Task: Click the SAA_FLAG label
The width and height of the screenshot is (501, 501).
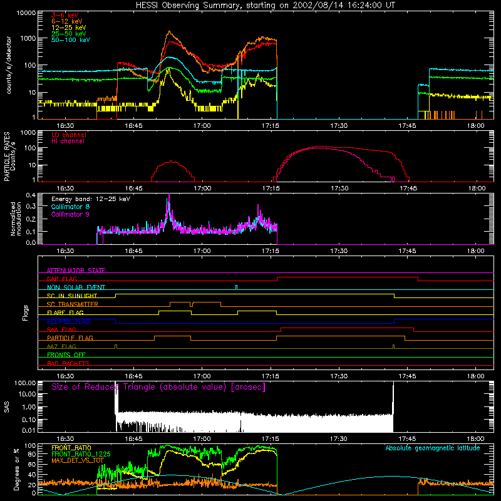Action: pyautogui.click(x=61, y=329)
